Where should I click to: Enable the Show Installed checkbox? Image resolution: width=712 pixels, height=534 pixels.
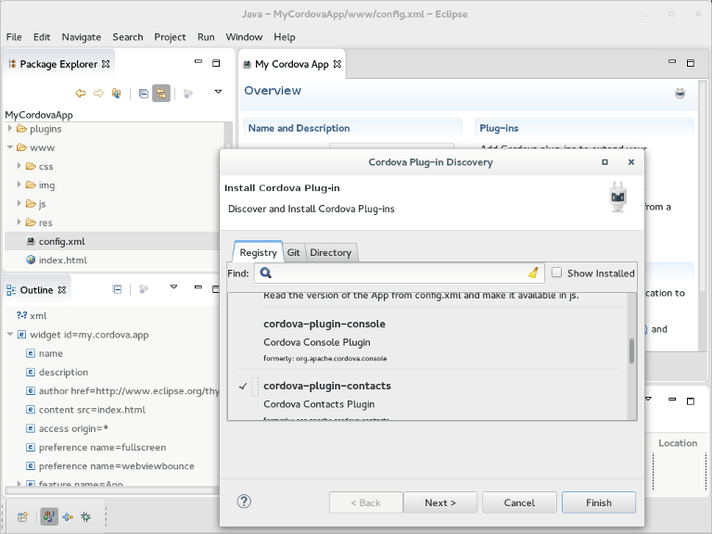[556, 273]
